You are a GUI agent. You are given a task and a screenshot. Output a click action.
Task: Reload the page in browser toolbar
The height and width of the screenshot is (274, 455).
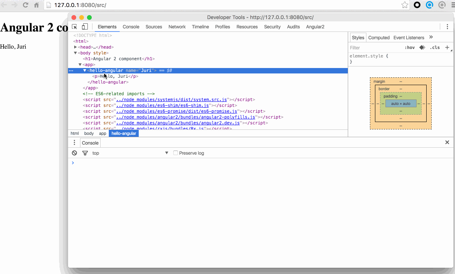[26, 5]
